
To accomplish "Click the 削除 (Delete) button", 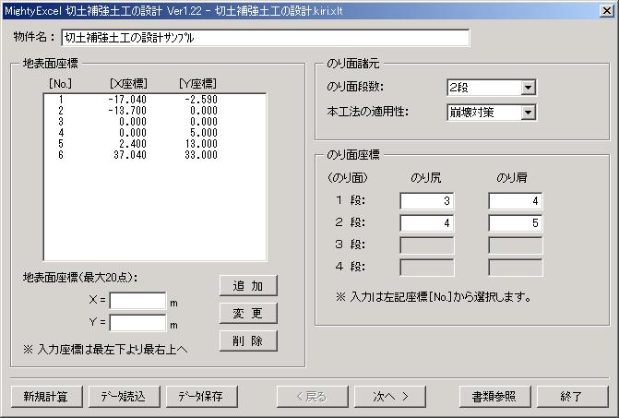I will click(248, 340).
